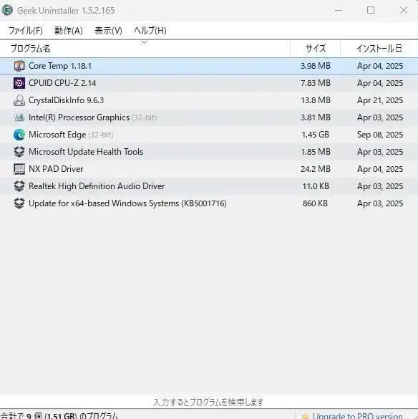The height and width of the screenshot is (419, 418).
Task: Open the 表示(V) menu
Action: tap(109, 31)
